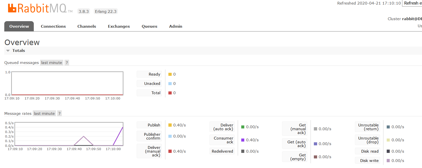Go to the Channels tab
The image size is (422, 168).
click(x=86, y=26)
